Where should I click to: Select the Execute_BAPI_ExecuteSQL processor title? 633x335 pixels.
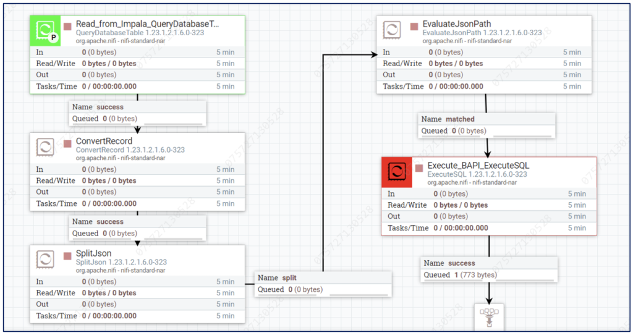coord(478,166)
